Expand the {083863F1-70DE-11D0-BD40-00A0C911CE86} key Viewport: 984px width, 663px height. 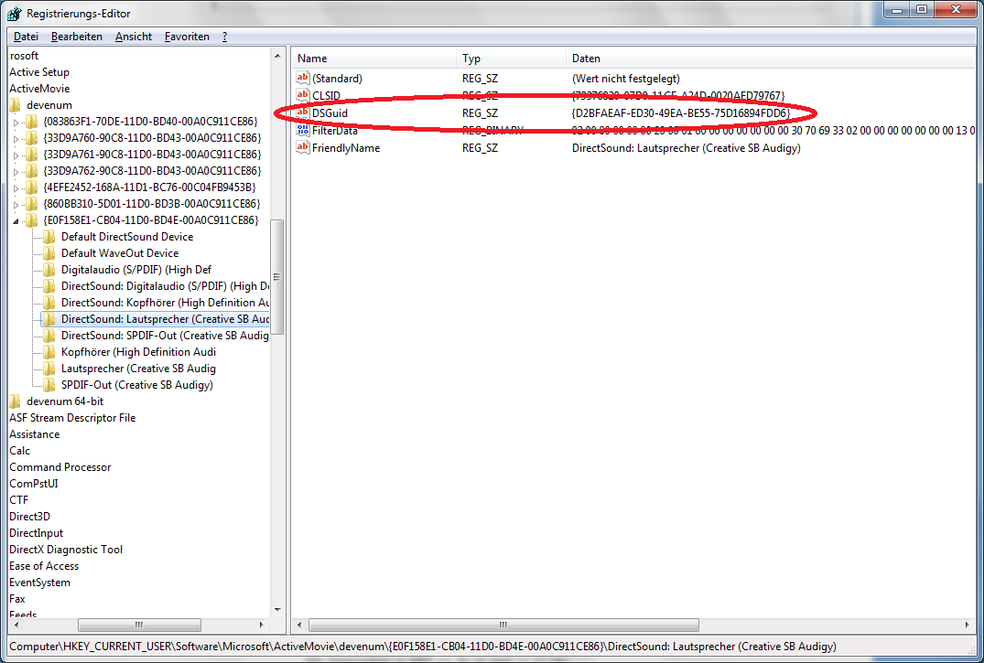coord(16,123)
